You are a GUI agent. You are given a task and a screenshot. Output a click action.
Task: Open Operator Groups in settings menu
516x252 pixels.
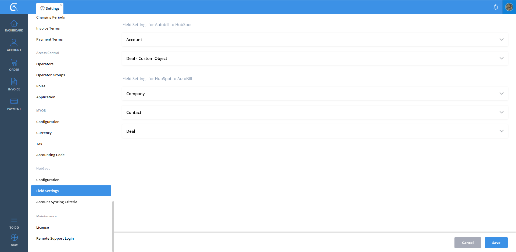coord(51,75)
